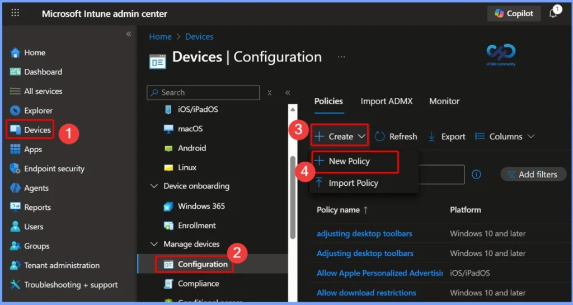The height and width of the screenshot is (305, 573).
Task: Clear the devices menu search with the X
Action: (x=269, y=93)
